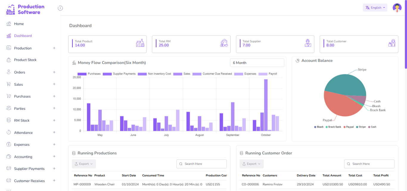The width and height of the screenshot is (407, 191).
Task: Go to Home in sidebar
Action: click(19, 24)
